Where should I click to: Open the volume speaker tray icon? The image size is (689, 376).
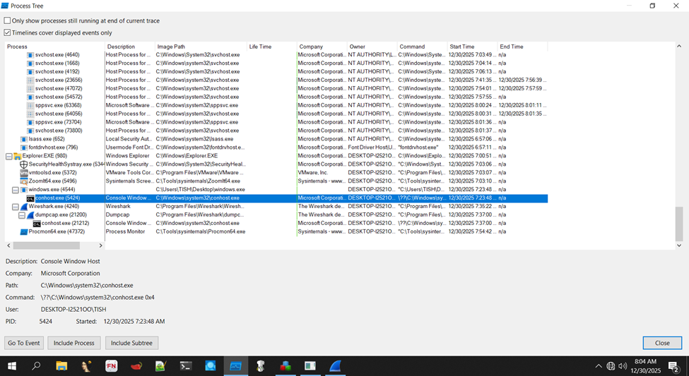tap(622, 366)
